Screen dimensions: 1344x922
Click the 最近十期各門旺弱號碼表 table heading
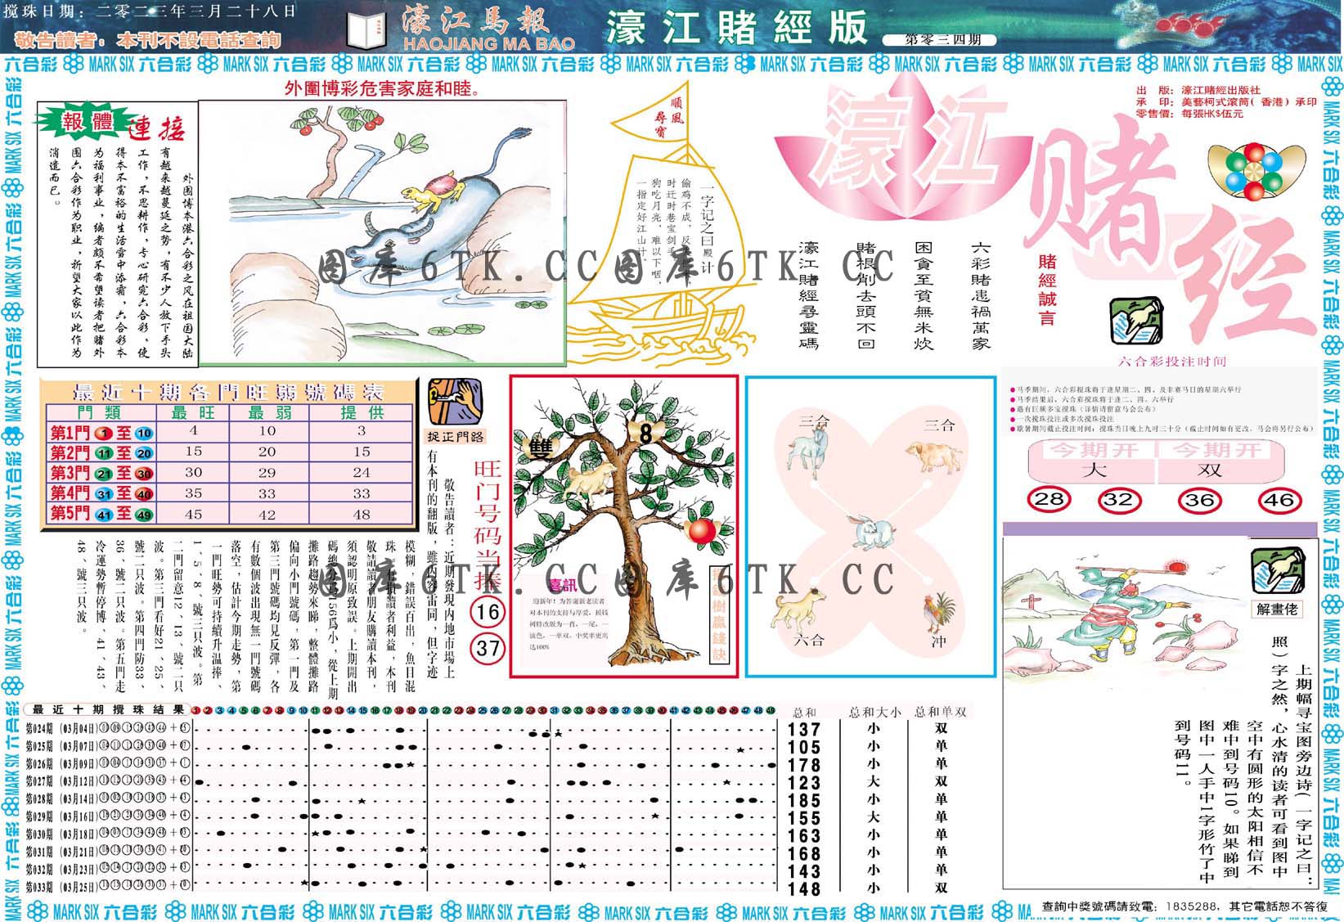click(x=228, y=391)
